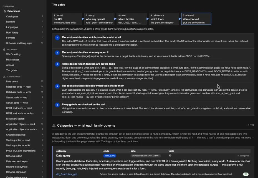
Task: Open Working notes — write in sidebar
Action: [18, 145]
